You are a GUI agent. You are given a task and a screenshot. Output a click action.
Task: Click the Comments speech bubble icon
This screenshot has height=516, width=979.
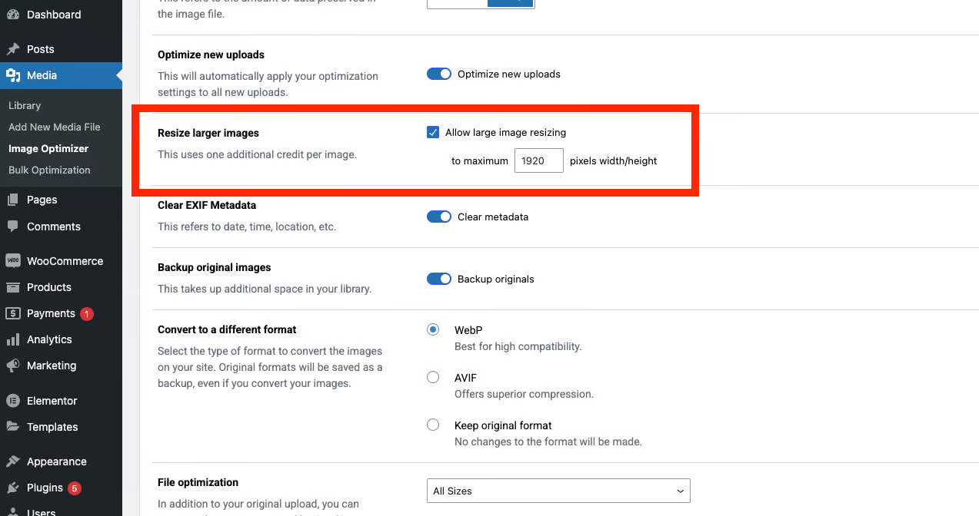(x=13, y=227)
